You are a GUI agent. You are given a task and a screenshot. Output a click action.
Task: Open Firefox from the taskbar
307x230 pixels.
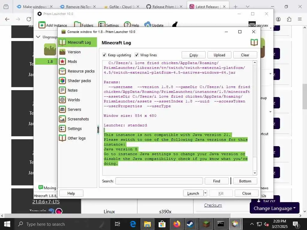pos(176,224)
